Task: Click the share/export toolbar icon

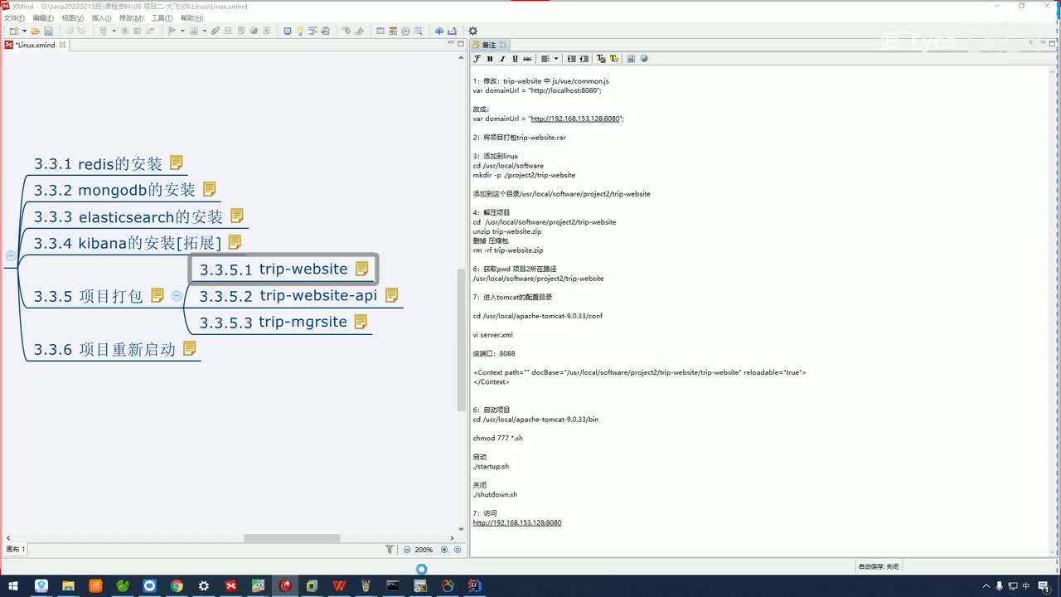Action: pos(453,32)
